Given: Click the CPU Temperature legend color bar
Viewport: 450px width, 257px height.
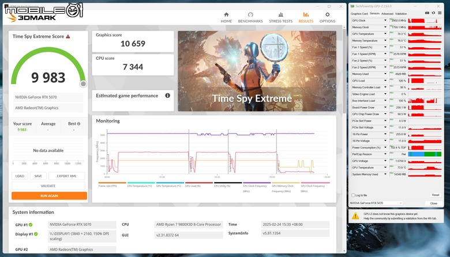Looking at the screenshot, I should [x=141, y=183].
